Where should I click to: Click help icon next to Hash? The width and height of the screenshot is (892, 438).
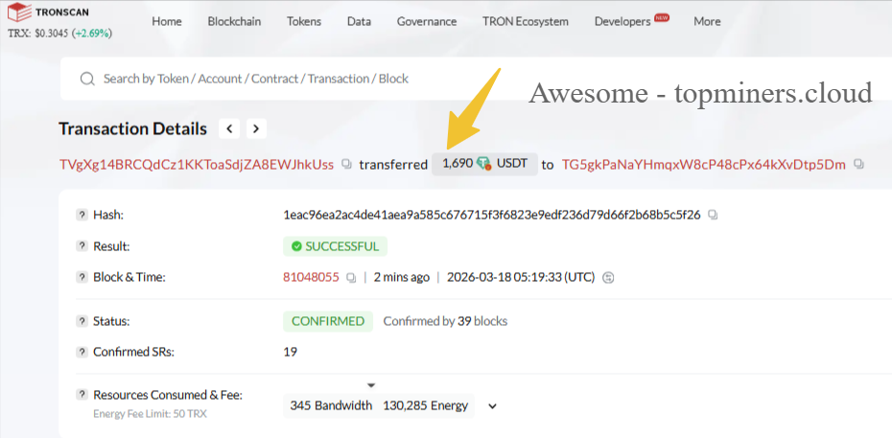pos(82,216)
